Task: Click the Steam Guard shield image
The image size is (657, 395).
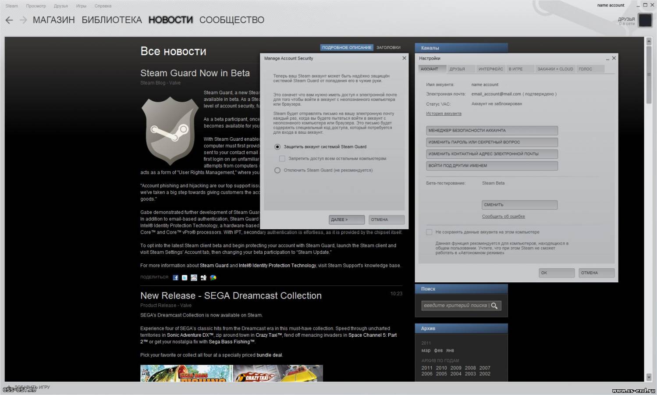Action: pyautogui.click(x=170, y=131)
